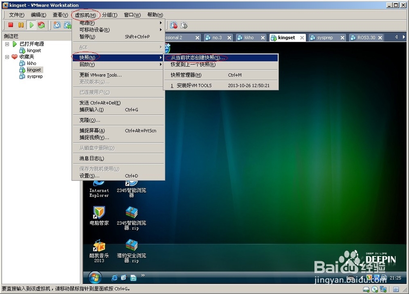409x294 pixels.
Task: Click the green power on icon
Action: pyautogui.click(x=31, y=24)
